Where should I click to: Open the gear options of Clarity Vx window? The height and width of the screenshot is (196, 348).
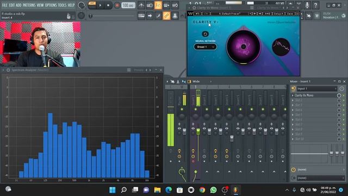click(x=194, y=8)
